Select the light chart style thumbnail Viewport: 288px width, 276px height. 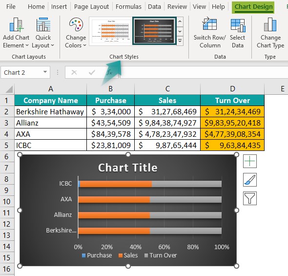pyautogui.click(x=111, y=31)
